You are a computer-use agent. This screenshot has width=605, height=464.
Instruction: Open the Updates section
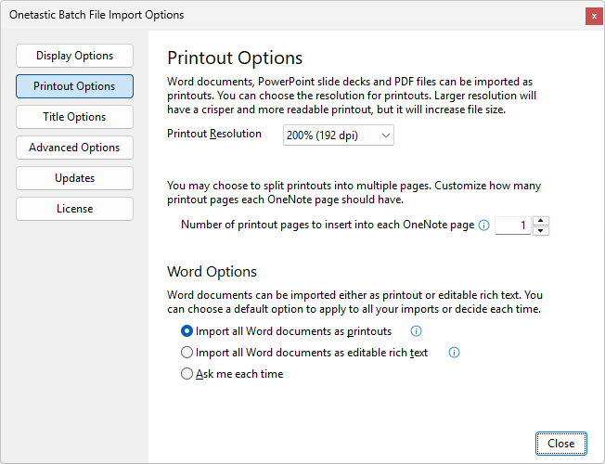(x=74, y=178)
